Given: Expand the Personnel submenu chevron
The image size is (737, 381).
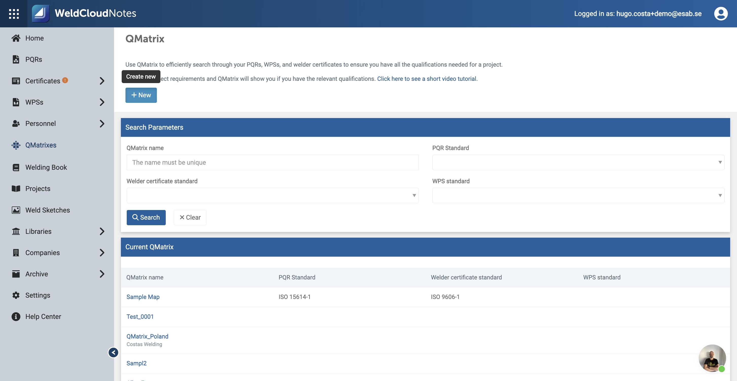Looking at the screenshot, I should 102,124.
